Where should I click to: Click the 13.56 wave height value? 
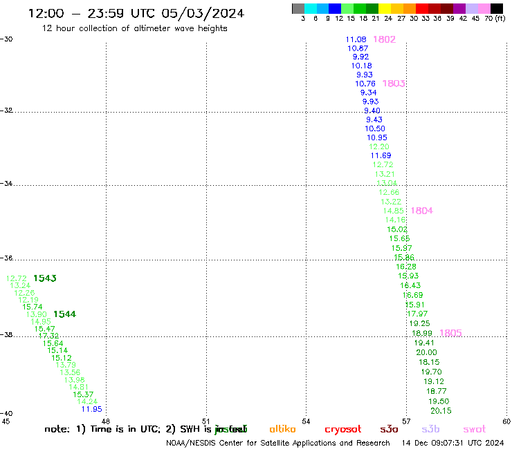click(70, 373)
